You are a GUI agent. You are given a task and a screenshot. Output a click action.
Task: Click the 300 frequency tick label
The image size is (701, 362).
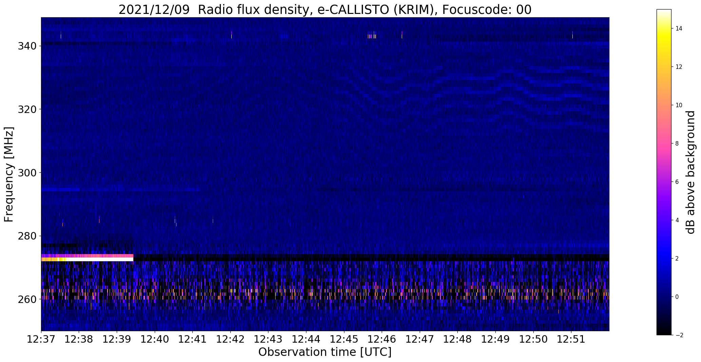tap(27, 172)
